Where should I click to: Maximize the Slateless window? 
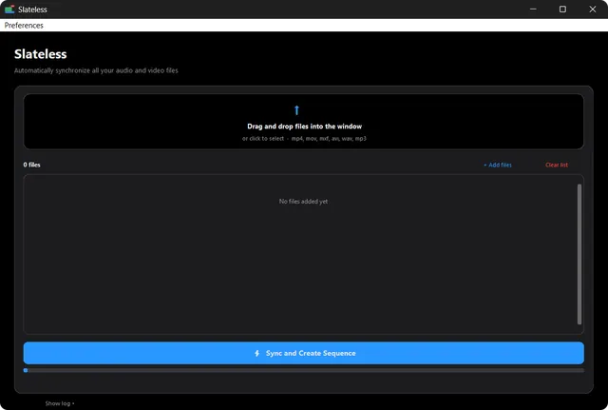tap(562, 9)
